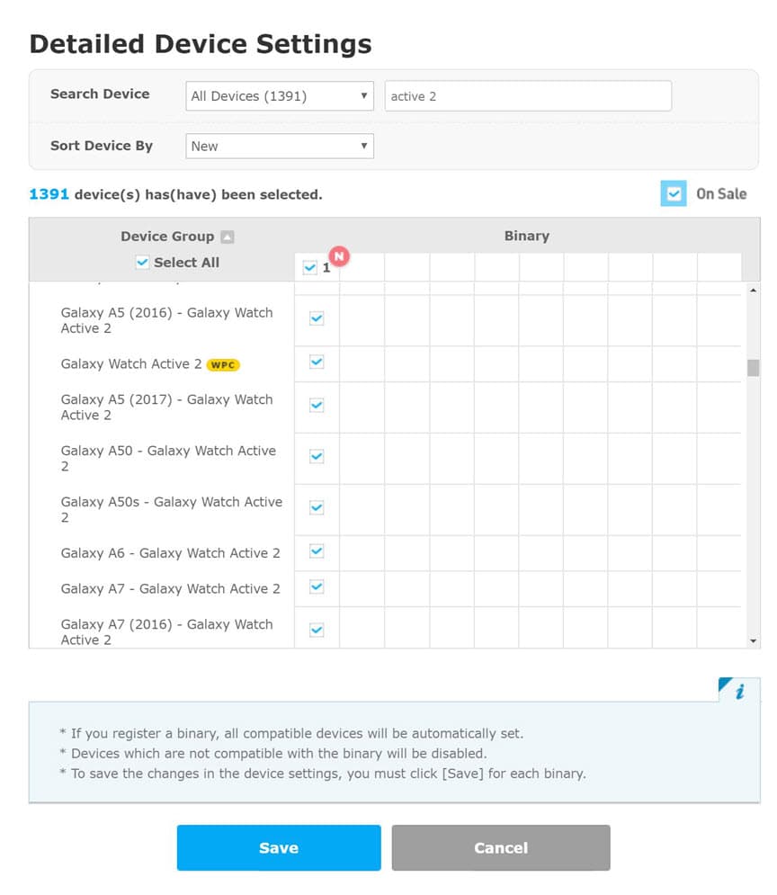Click the Galaxy A5 (2016) - Galaxy Watch Active 2 label
Image resolution: width=777 pixels, height=895 pixels.
pyautogui.click(x=166, y=320)
